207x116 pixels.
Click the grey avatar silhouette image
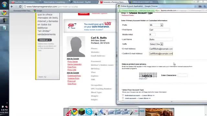[x=76, y=46]
